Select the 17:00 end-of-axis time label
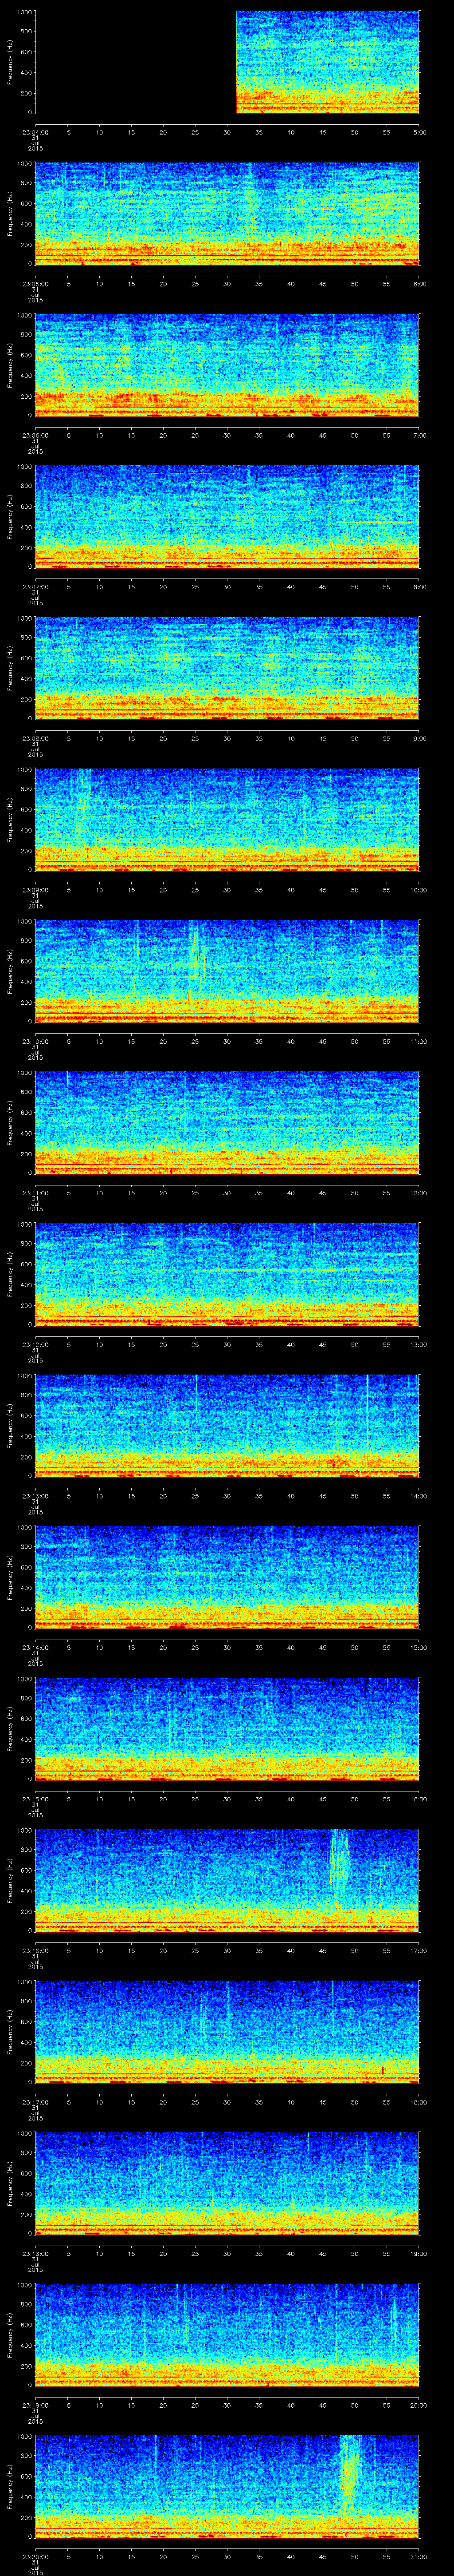Image resolution: width=454 pixels, height=2576 pixels. pyautogui.click(x=419, y=1950)
